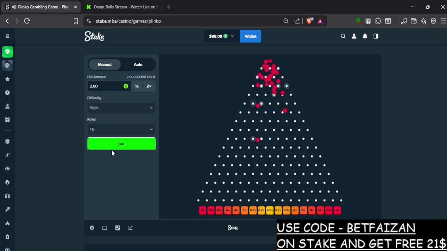
Task: Click the Brave Rewards triangle icon
Action: coord(320,21)
